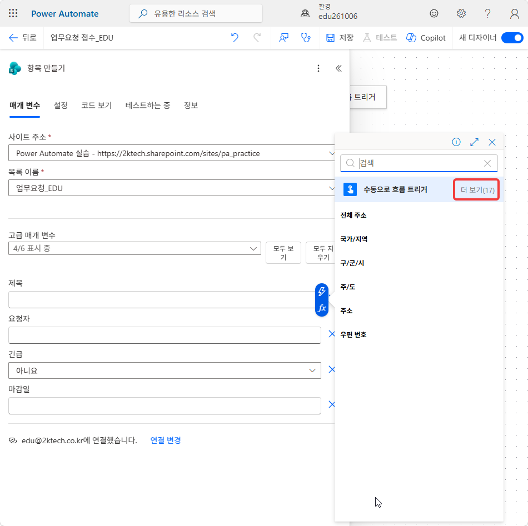
Task: Clear the dynamic content search box
Action: click(487, 163)
